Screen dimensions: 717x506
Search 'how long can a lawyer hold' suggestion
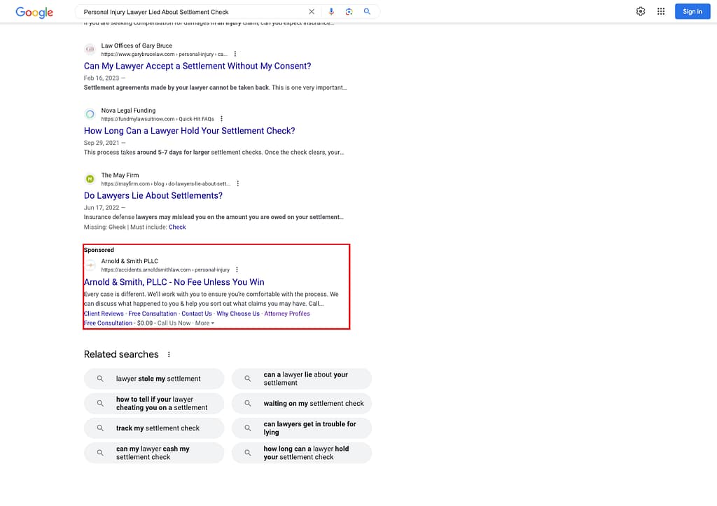pyautogui.click(x=301, y=453)
